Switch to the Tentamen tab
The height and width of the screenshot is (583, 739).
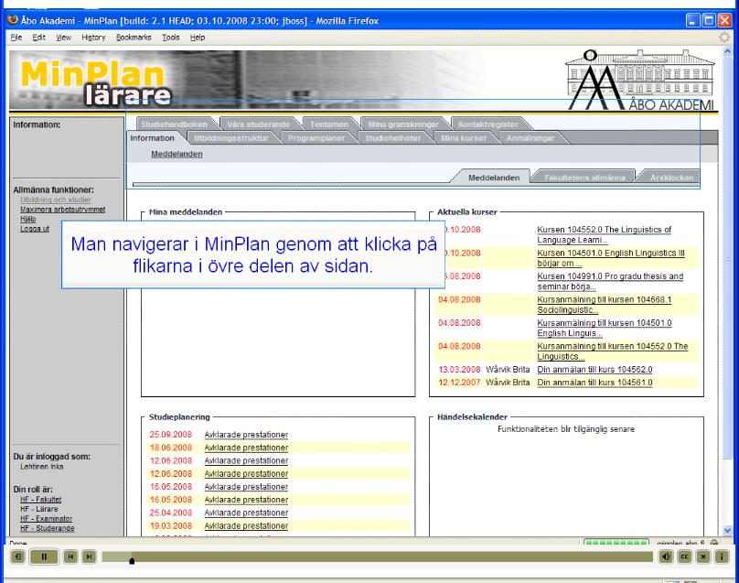[329, 124]
